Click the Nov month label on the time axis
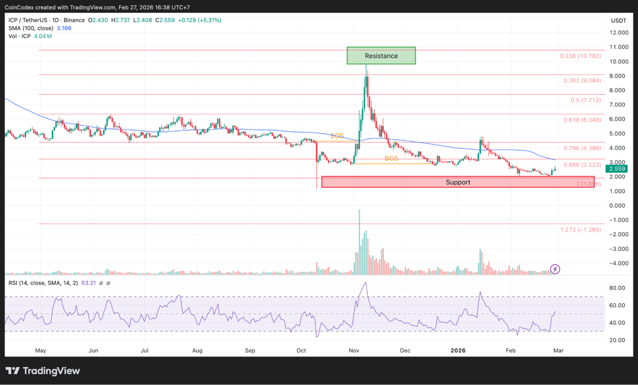The height and width of the screenshot is (385, 638). click(354, 350)
